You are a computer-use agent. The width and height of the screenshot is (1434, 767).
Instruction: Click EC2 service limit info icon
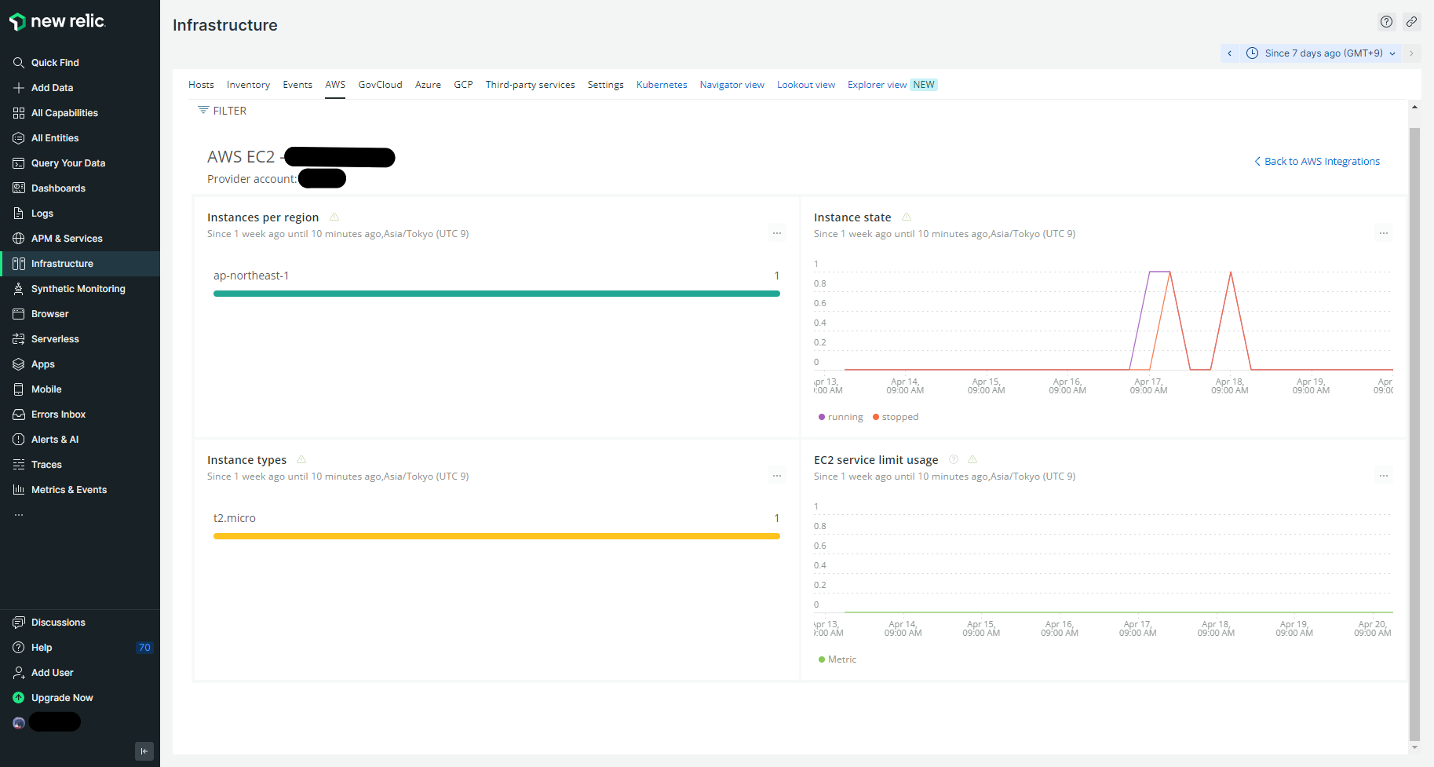point(954,459)
